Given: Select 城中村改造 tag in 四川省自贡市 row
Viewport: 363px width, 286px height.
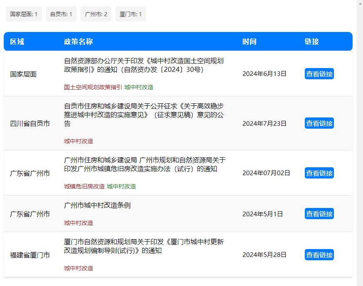Looking at the screenshot, I should tap(79, 141).
